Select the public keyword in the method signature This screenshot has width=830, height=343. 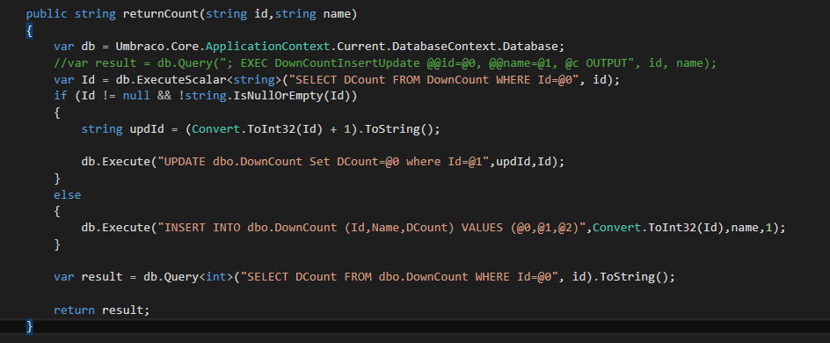pyautogui.click(x=47, y=14)
